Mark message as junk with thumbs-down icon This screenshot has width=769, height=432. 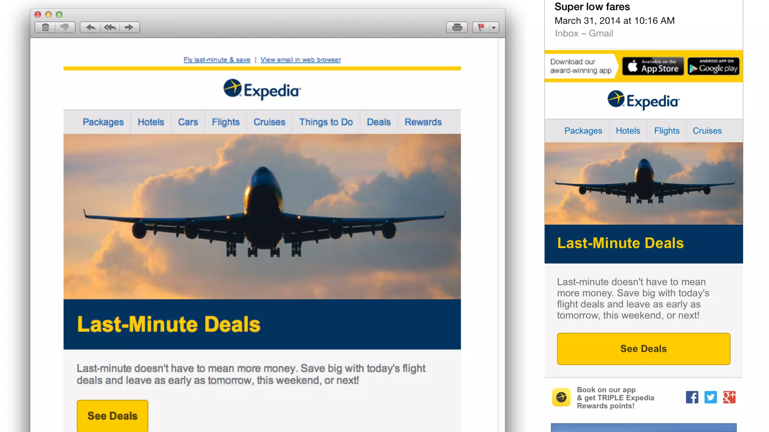pos(65,27)
